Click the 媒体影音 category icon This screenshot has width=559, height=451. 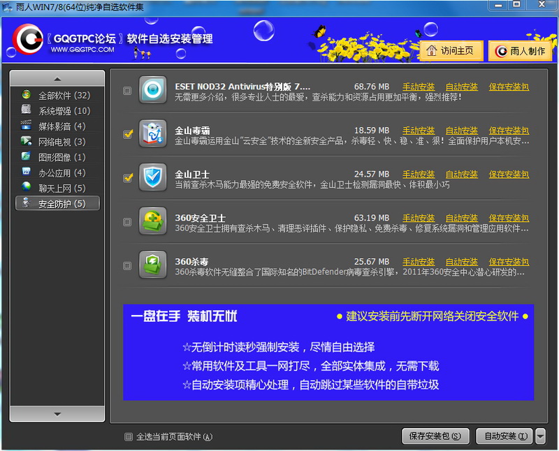click(x=26, y=126)
